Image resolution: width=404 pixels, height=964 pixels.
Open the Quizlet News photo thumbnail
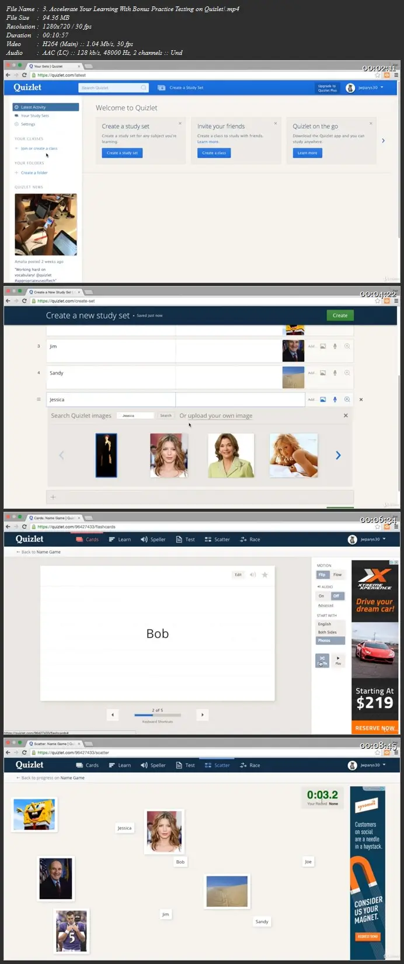pyautogui.click(x=46, y=225)
